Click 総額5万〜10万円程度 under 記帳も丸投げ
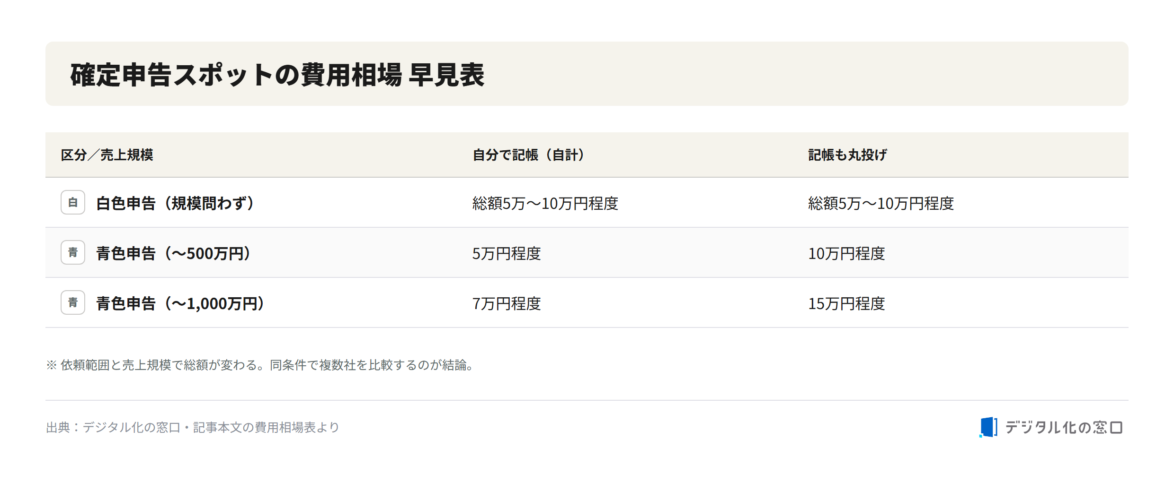1174x482 pixels. pyautogui.click(x=881, y=204)
